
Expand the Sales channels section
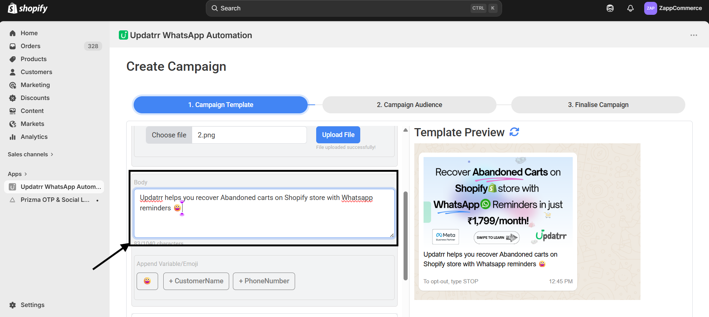coord(31,154)
